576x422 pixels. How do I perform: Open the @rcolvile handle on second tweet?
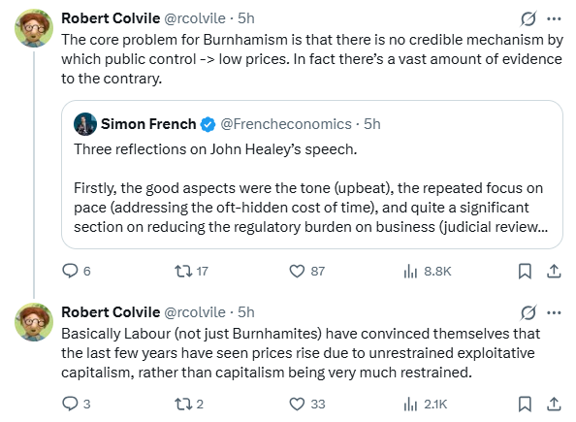click(195, 312)
